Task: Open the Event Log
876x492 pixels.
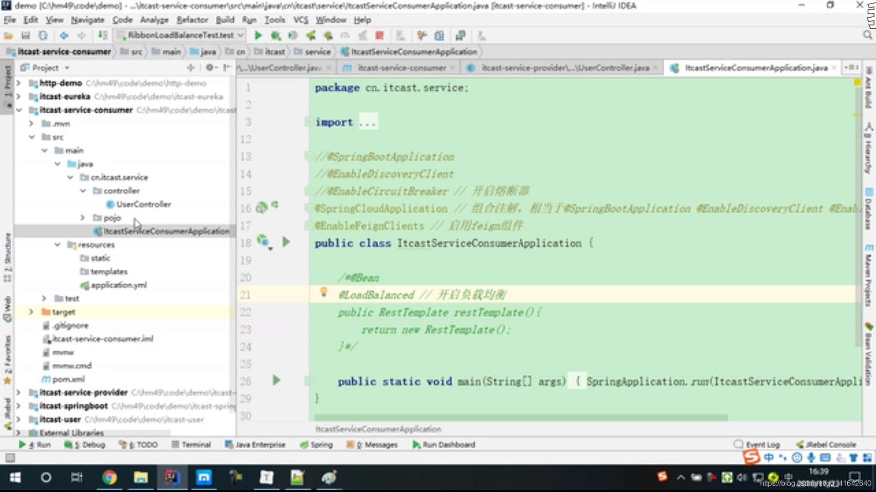Action: (x=757, y=444)
